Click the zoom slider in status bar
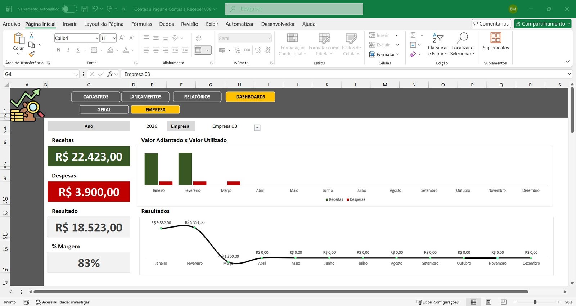576x306 pixels. (535, 302)
